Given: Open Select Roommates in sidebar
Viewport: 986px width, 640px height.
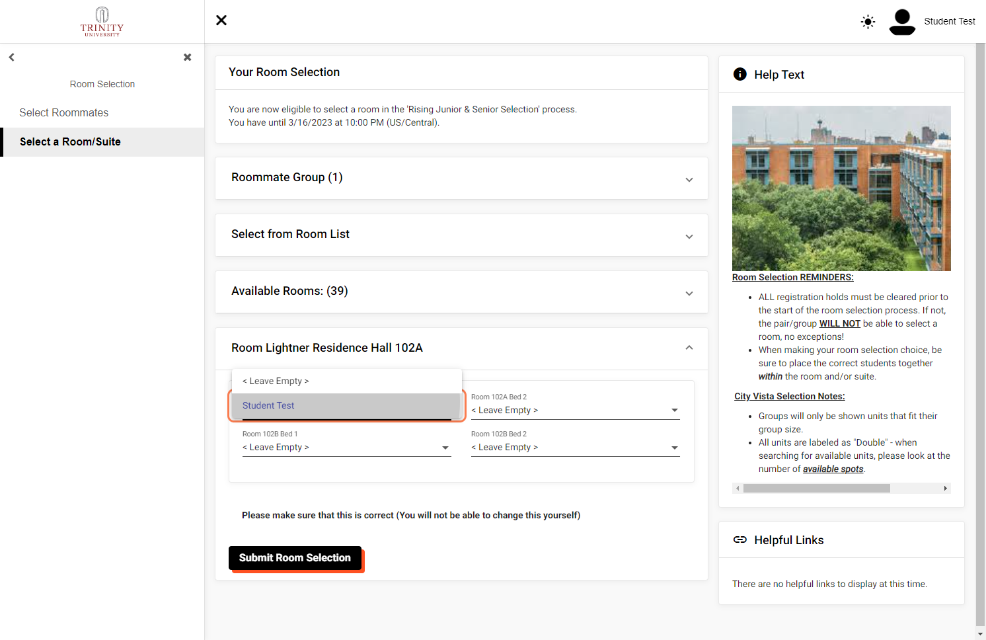Looking at the screenshot, I should pos(102,113).
